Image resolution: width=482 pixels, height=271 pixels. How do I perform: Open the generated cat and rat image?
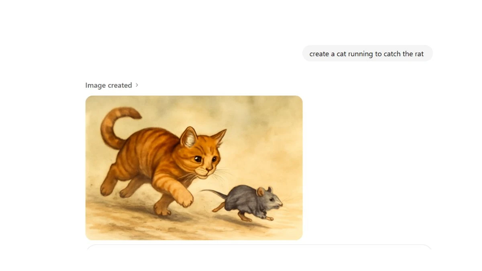coord(194,168)
